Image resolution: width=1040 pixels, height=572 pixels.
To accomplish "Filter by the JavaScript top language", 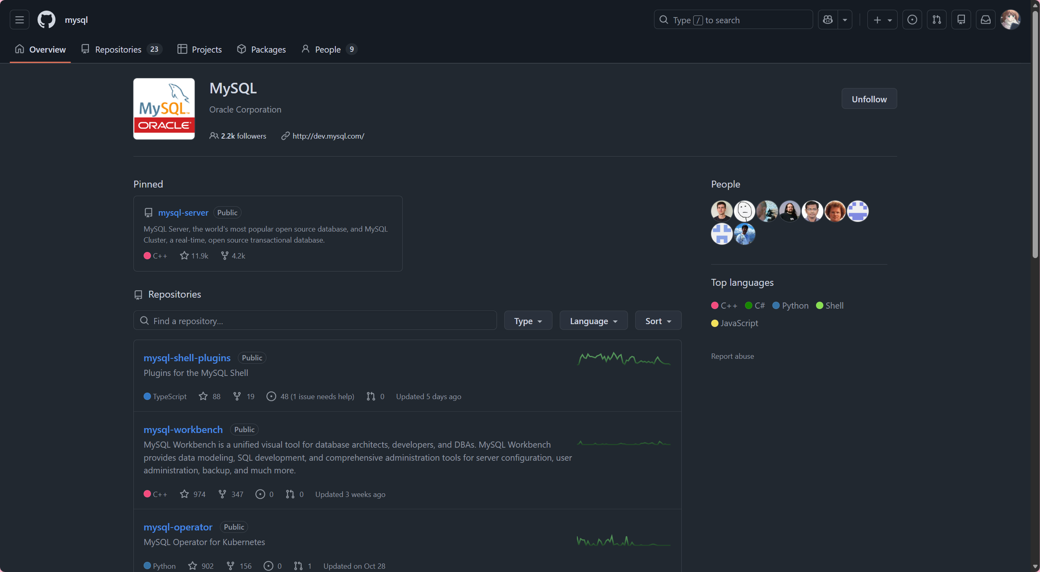I will 734,323.
